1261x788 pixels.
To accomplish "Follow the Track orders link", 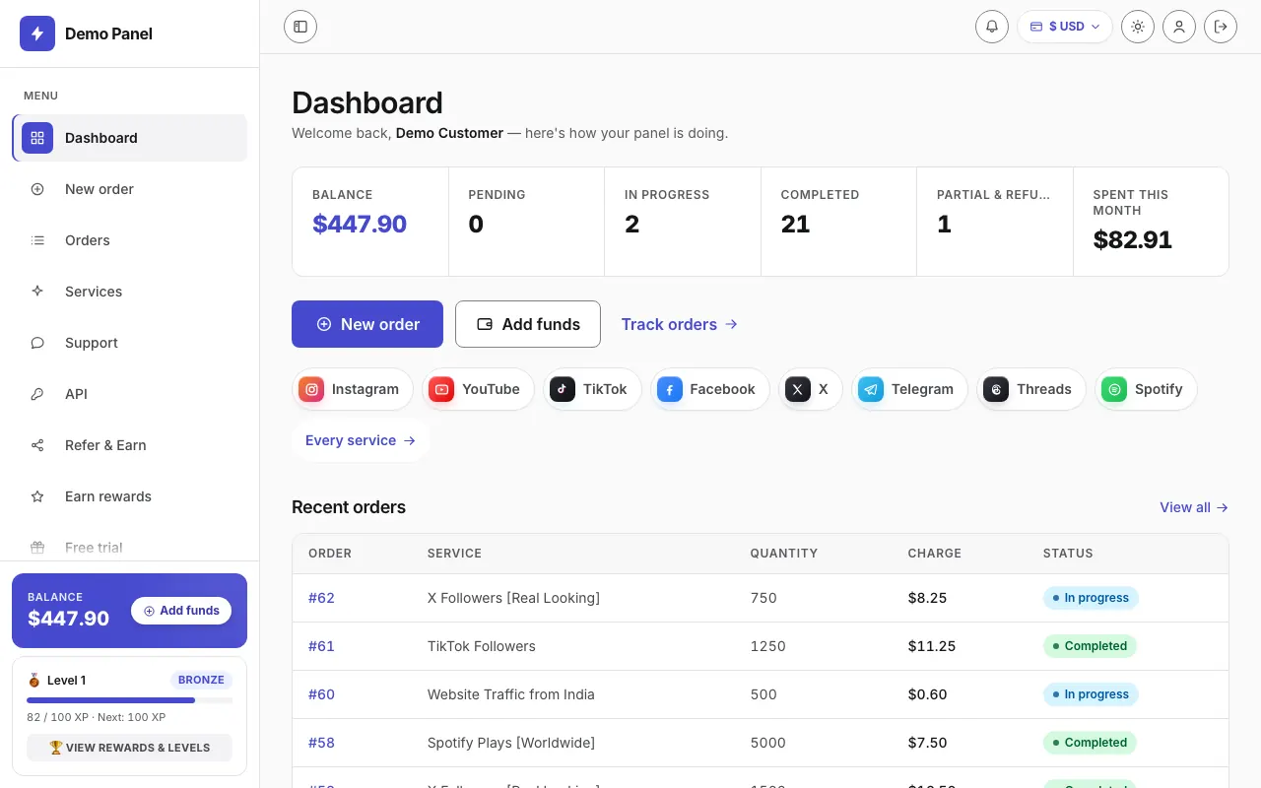I will tap(680, 324).
